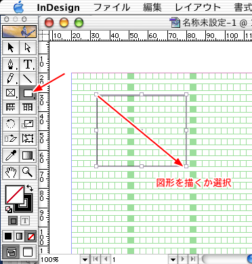The height and width of the screenshot is (264, 252).
Task: Click the fill color swatch
Action: (14, 194)
